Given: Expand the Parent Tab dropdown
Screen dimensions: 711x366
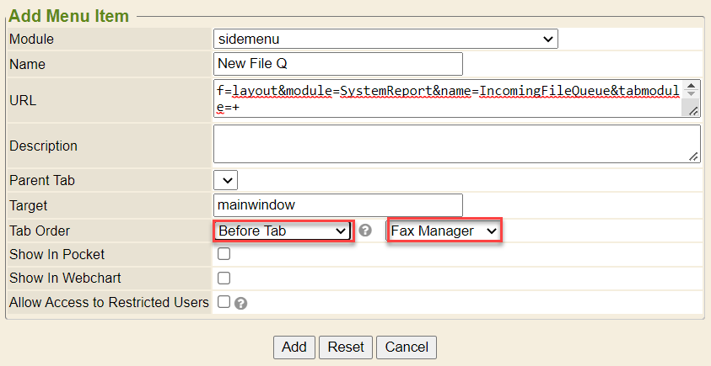Looking at the screenshot, I should (x=226, y=180).
